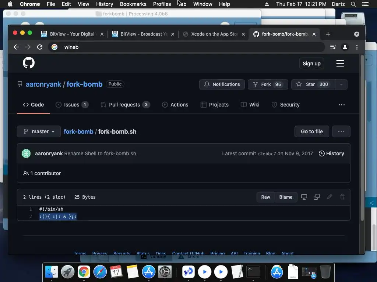Open fork-bomb folder breadcrumb link
Viewport: 377px width, 282px height.
pos(78,132)
